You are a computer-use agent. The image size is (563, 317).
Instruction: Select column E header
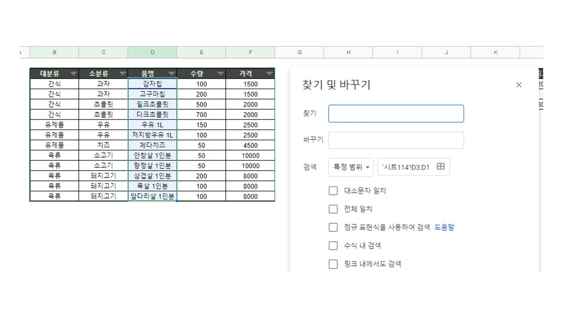(201, 52)
